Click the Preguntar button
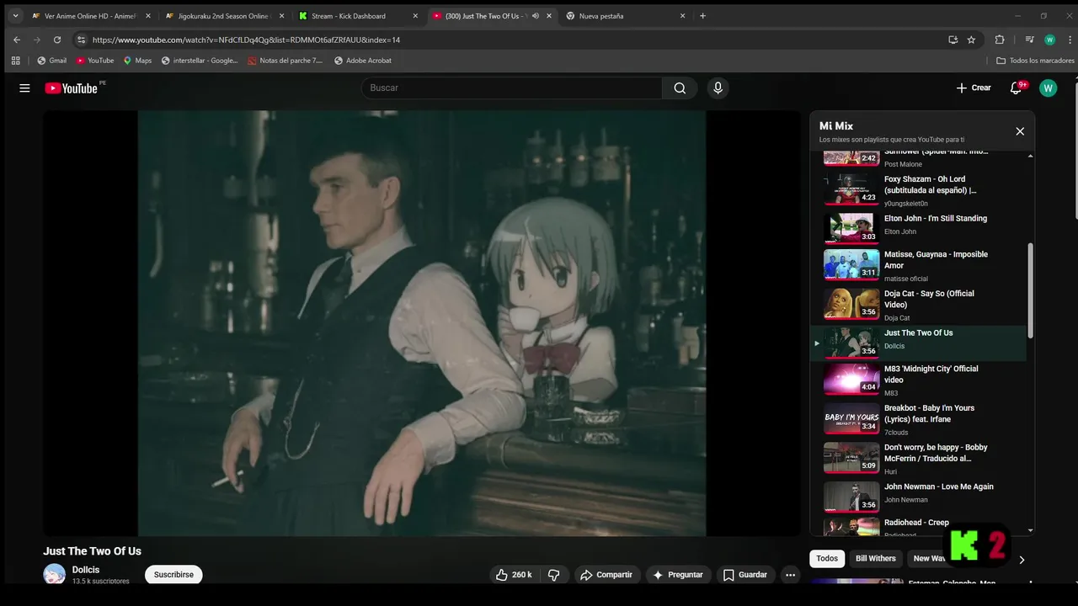 tap(678, 575)
